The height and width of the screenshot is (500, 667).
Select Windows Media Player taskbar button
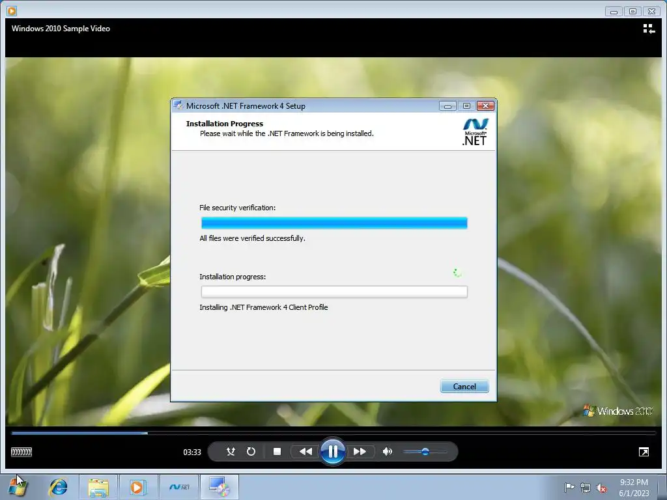[138, 487]
